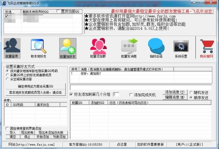Click the ID column header in queue list

coord(8,105)
